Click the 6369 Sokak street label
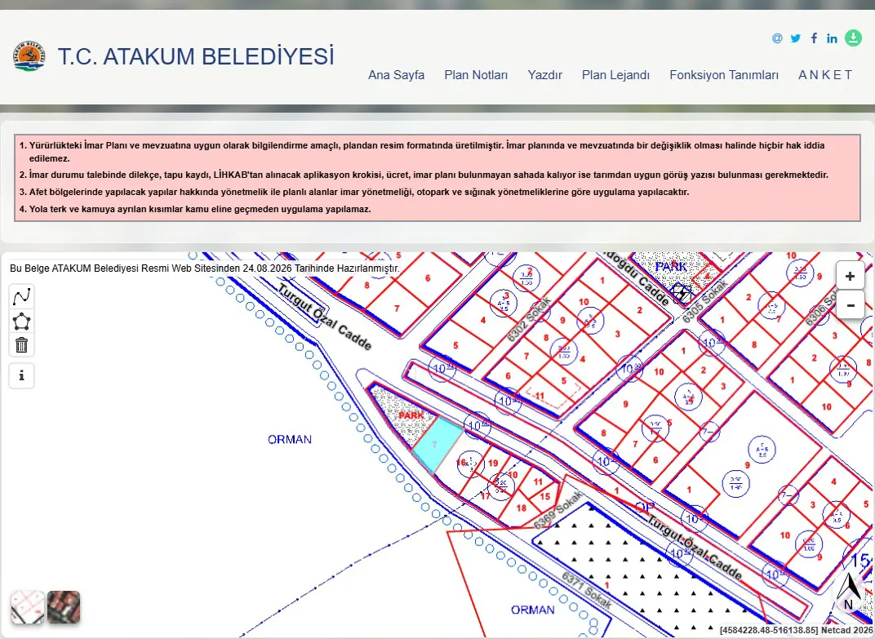Image resolution: width=875 pixels, height=639 pixels. pos(558,510)
